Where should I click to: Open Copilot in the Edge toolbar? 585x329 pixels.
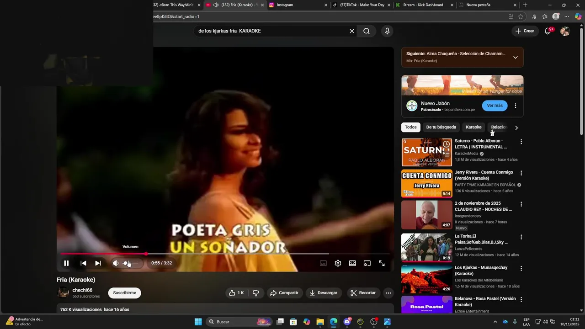pyautogui.click(x=578, y=16)
